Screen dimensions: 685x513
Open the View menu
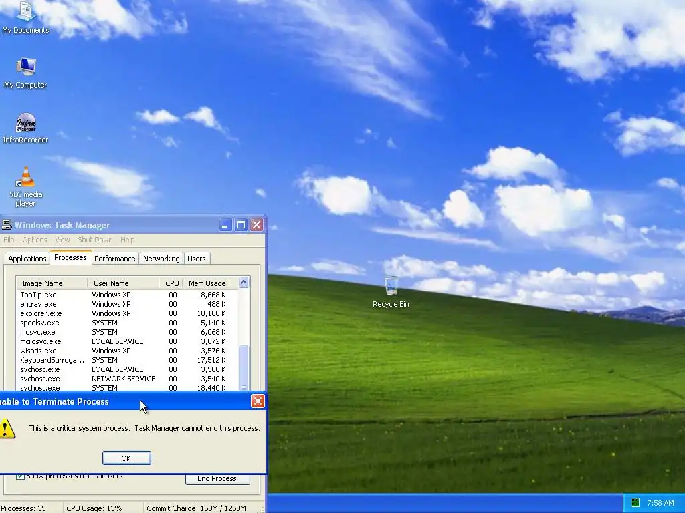tap(62, 240)
